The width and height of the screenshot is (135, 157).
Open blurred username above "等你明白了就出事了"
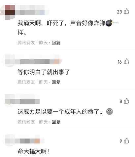(40, 62)
